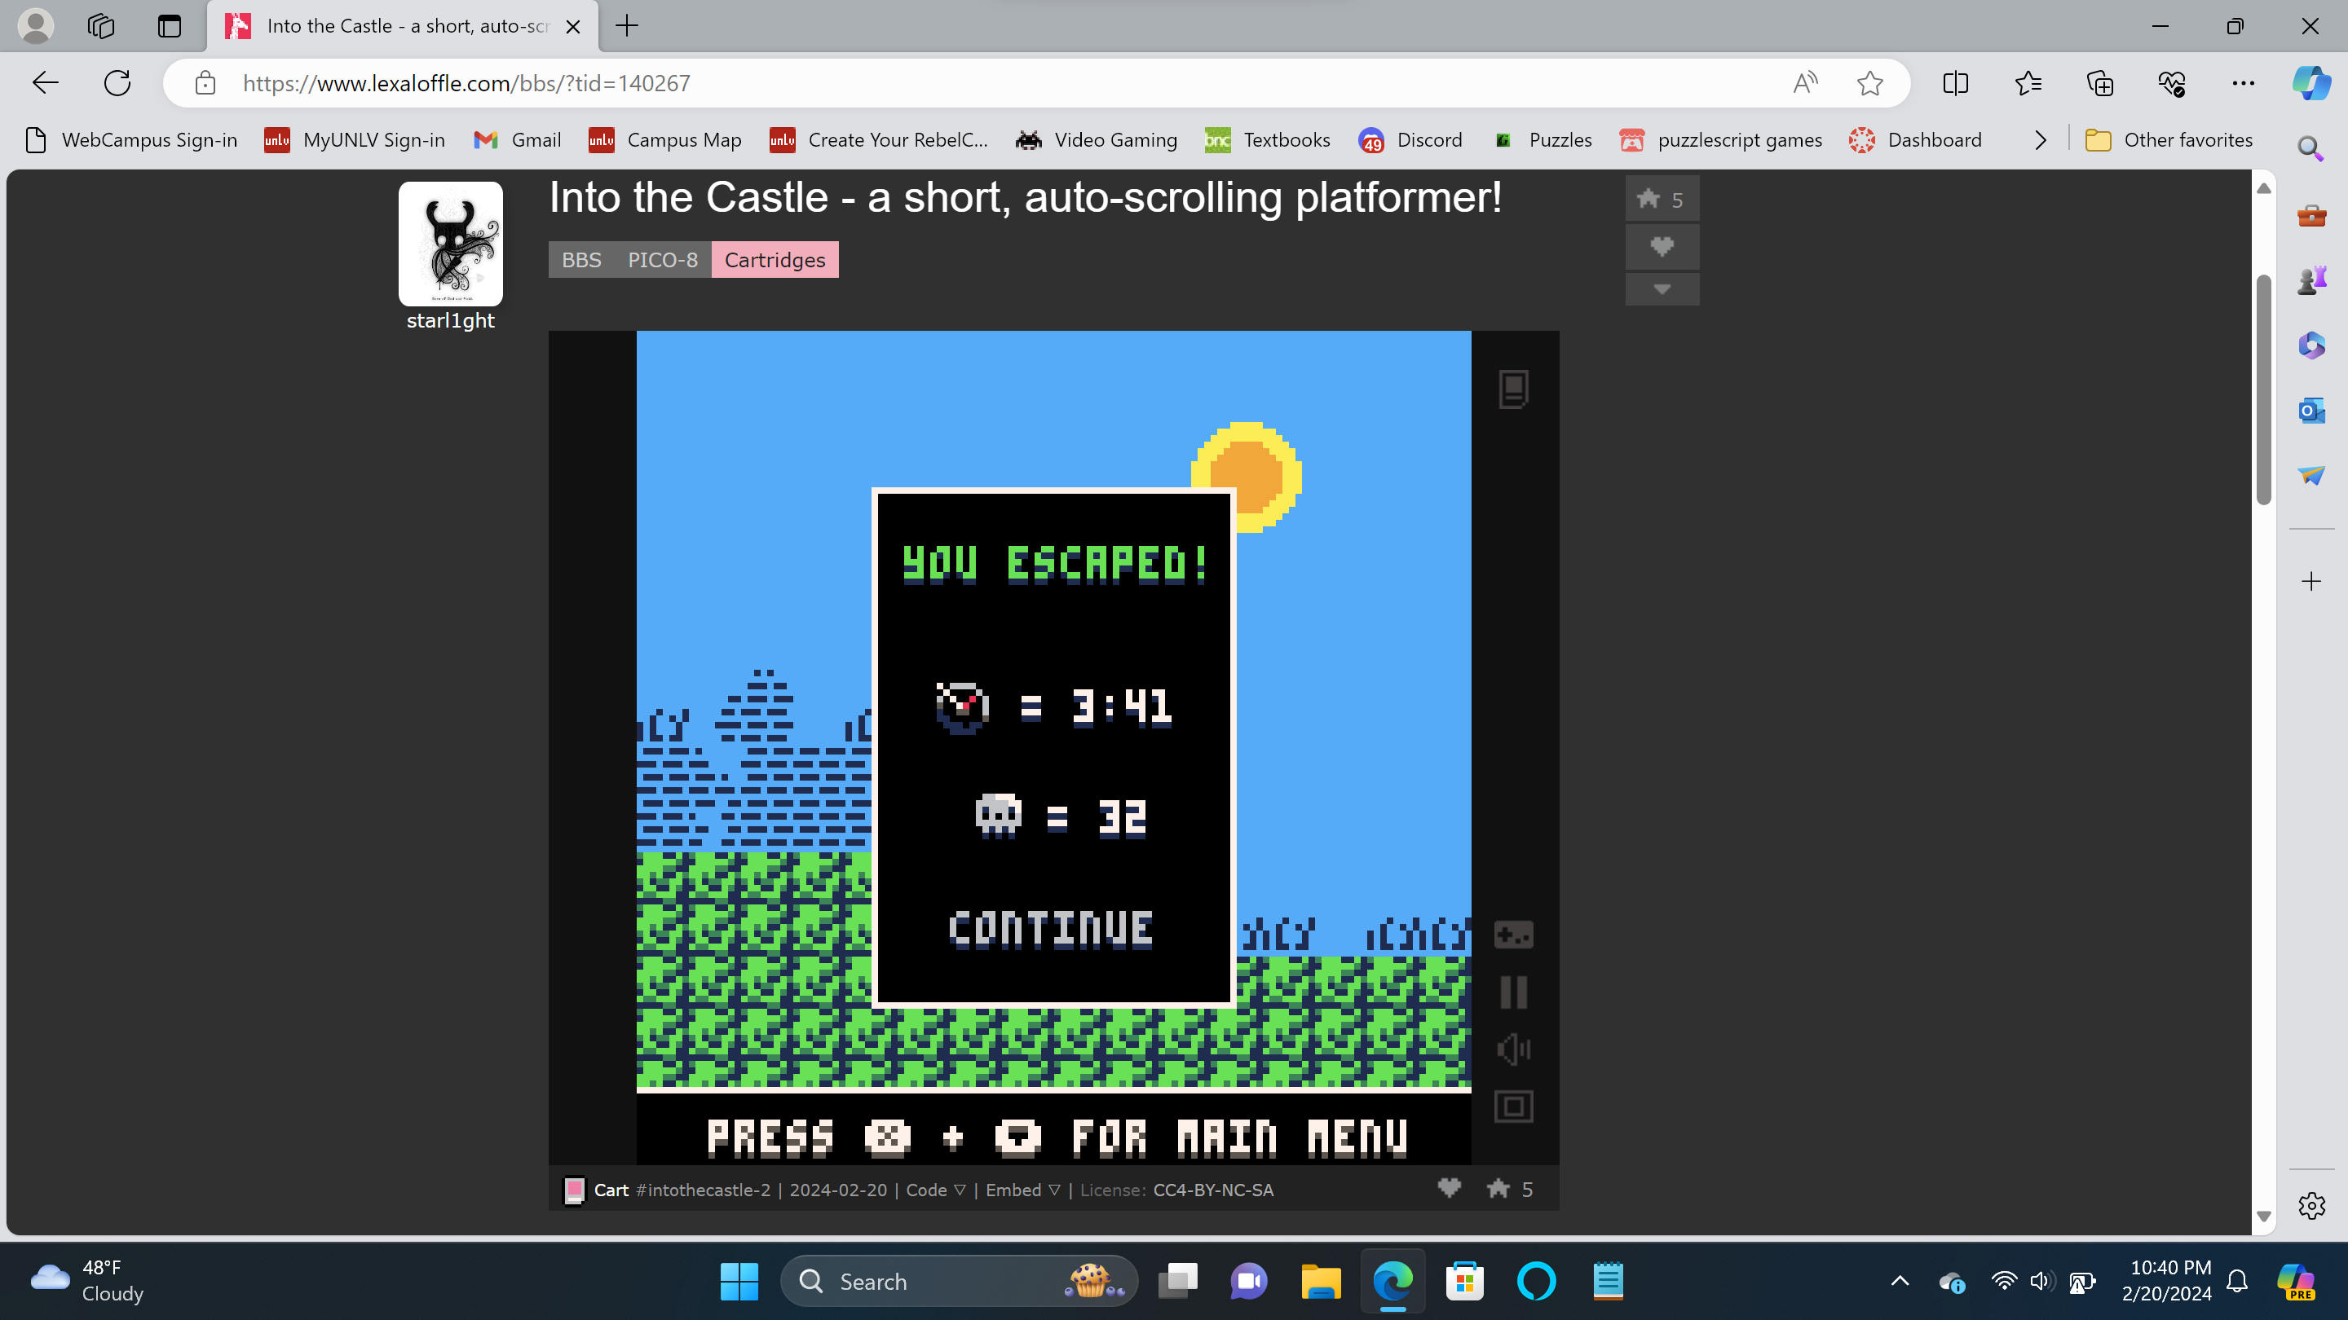
Task: Expand the Textbooks bookmark folder
Action: click(x=1268, y=139)
